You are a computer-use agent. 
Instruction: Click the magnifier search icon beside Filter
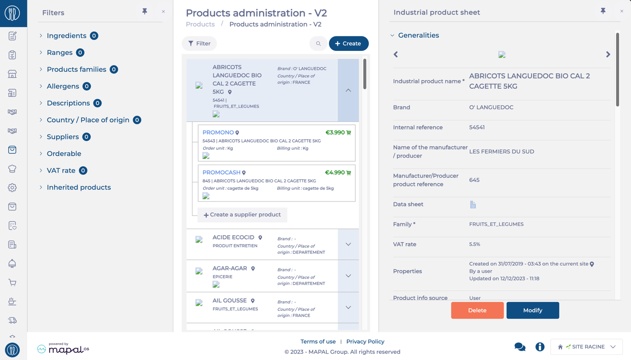[x=318, y=43]
